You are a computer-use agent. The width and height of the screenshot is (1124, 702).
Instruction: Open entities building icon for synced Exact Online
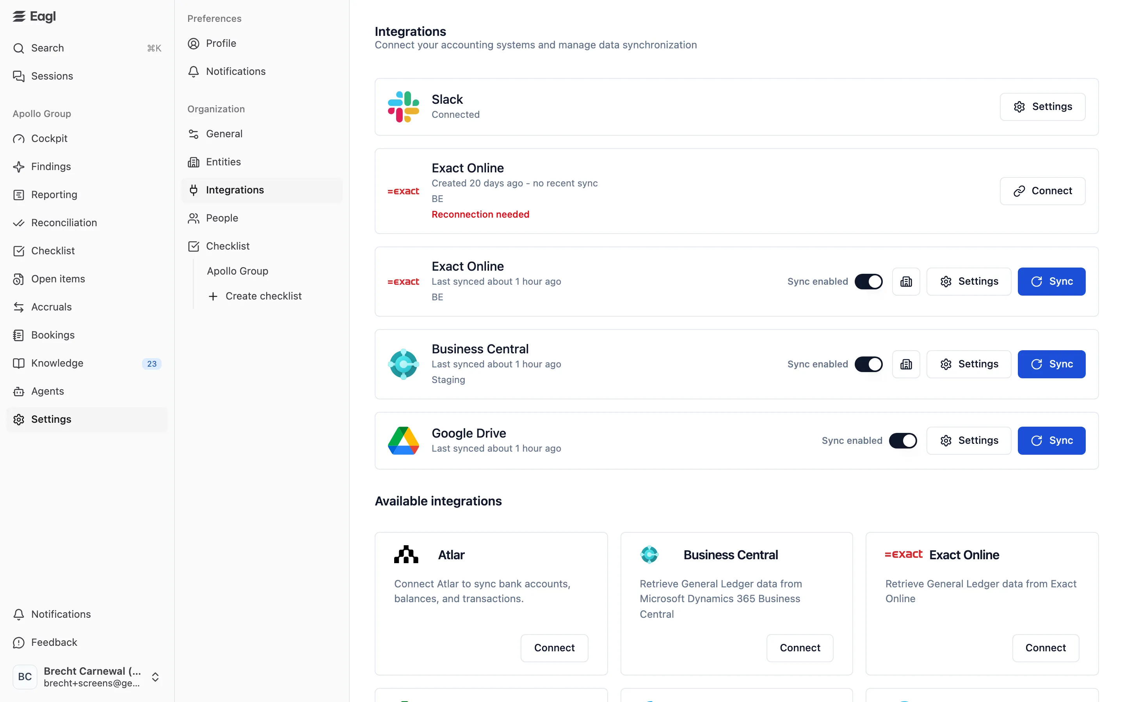906,281
